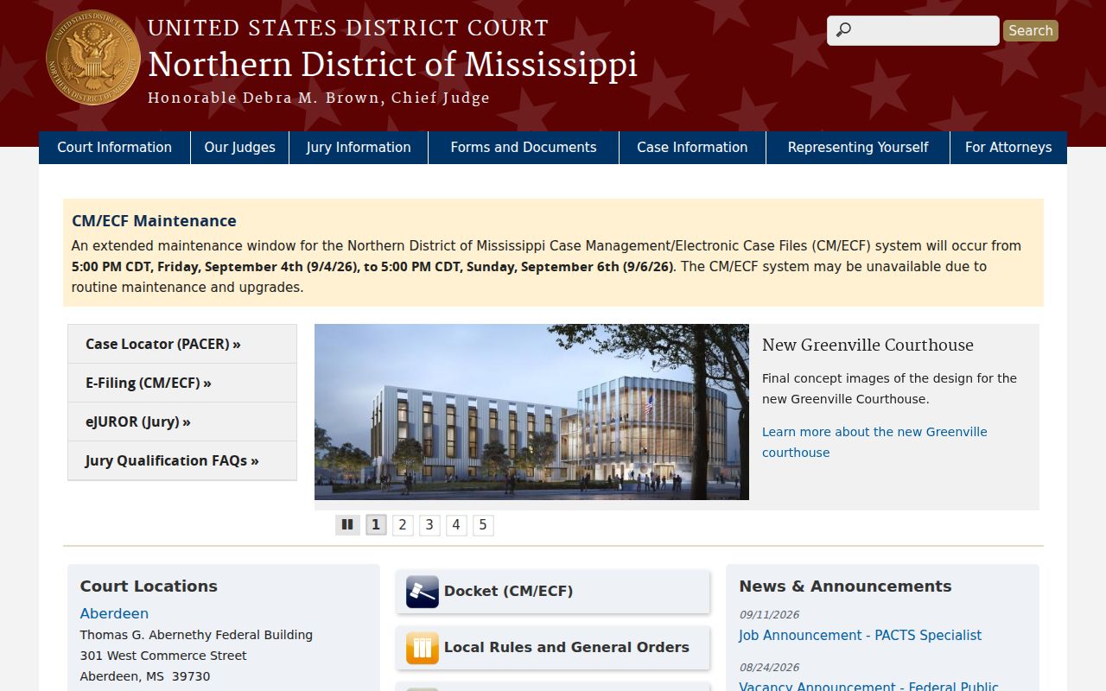
Task: Click the Honorable Debra M. Brown text
Action: coord(264,98)
